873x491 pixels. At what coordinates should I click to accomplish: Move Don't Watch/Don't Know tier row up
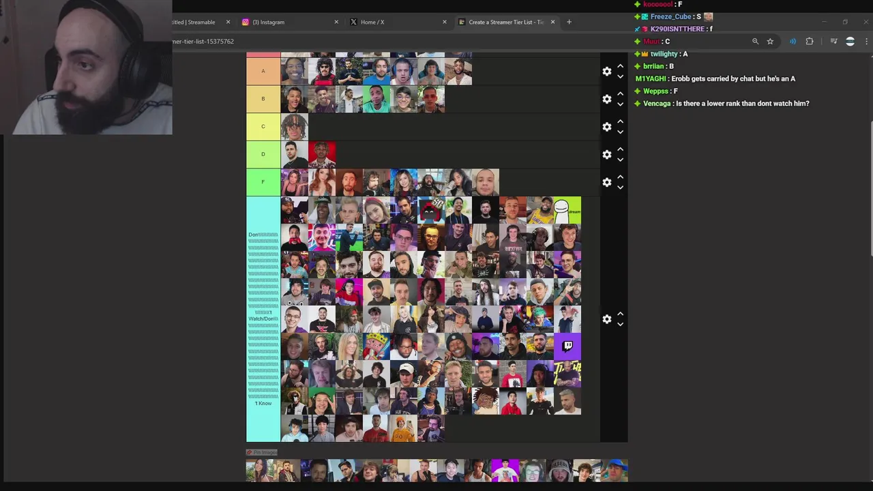coord(620,314)
